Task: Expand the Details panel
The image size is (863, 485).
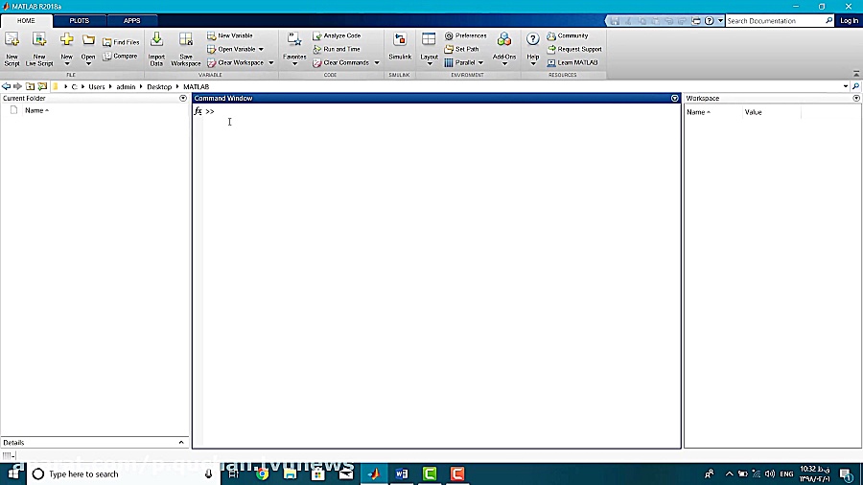Action: 181,443
